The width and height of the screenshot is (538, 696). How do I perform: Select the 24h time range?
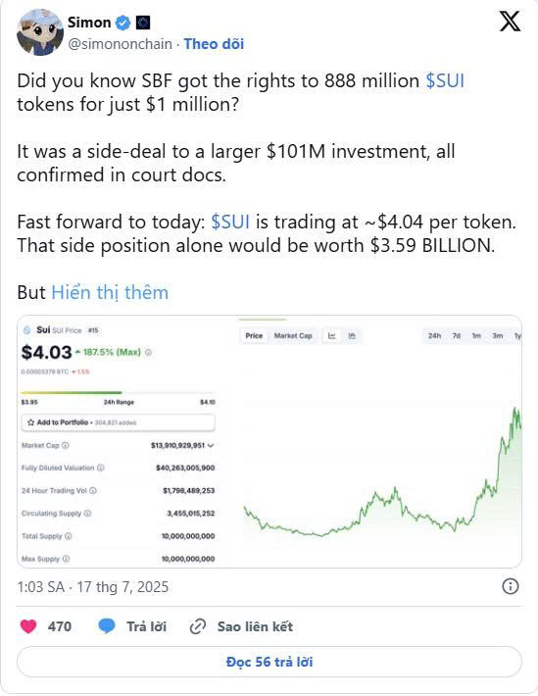pyautogui.click(x=434, y=336)
